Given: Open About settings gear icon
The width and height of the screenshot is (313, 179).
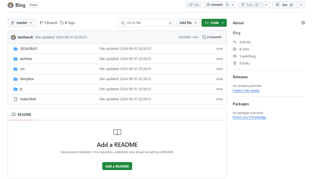Looking at the screenshot, I should pyautogui.click(x=303, y=23).
